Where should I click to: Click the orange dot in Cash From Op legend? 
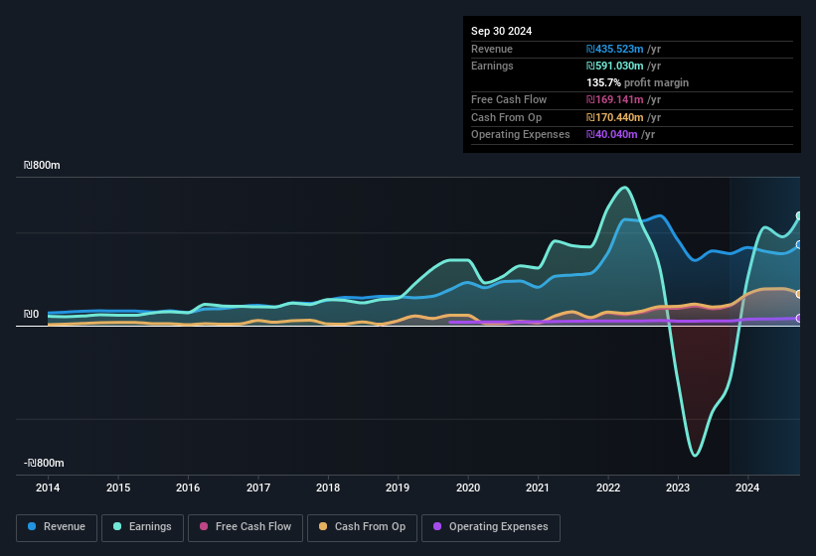point(323,526)
